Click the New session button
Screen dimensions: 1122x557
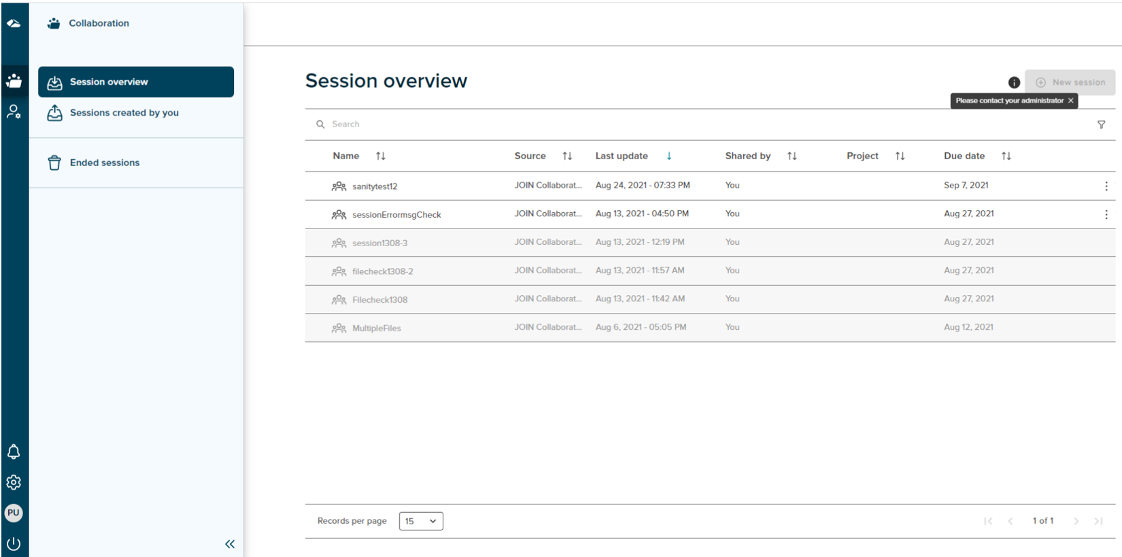pos(1070,82)
